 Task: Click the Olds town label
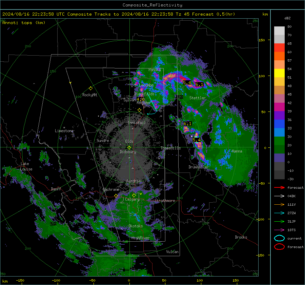click(129, 141)
